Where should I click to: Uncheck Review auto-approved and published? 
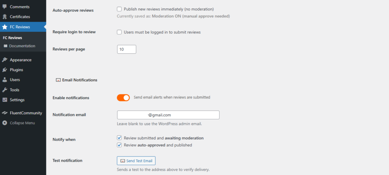(119, 145)
